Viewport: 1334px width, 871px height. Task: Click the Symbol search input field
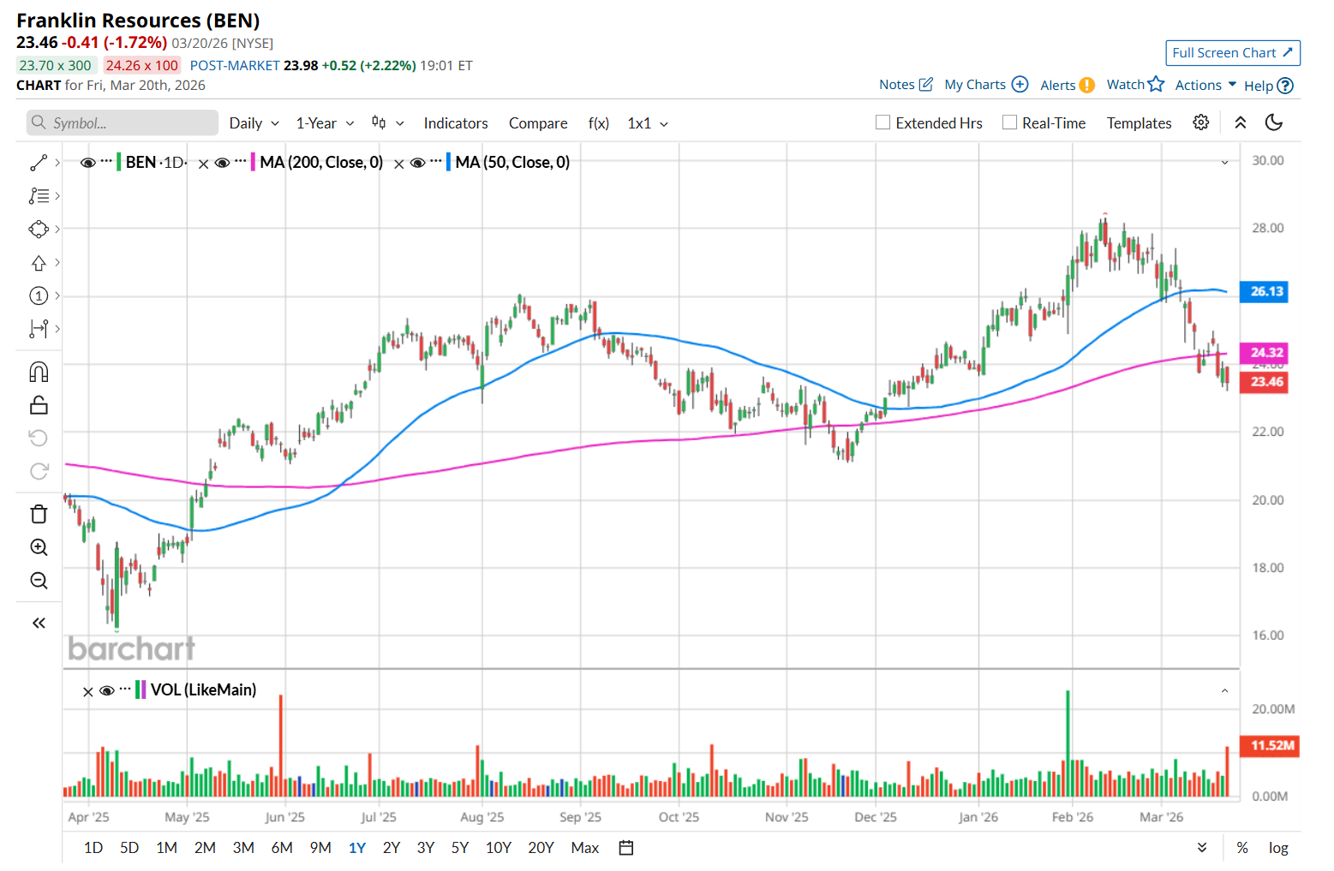123,123
